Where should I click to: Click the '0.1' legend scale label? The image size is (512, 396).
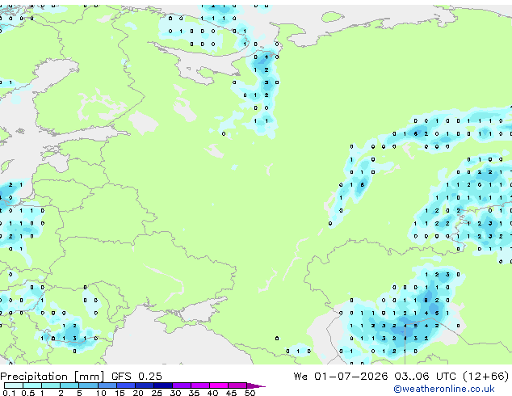tap(9, 393)
